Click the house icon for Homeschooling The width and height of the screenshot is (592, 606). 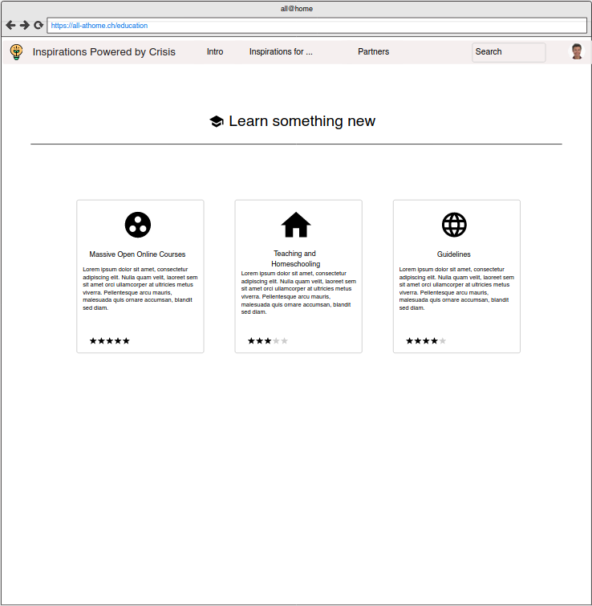[296, 225]
